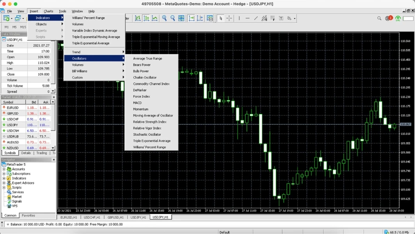This screenshot has width=415, height=234.
Task: Click the zoom out magnifier icon
Action: 173,18
